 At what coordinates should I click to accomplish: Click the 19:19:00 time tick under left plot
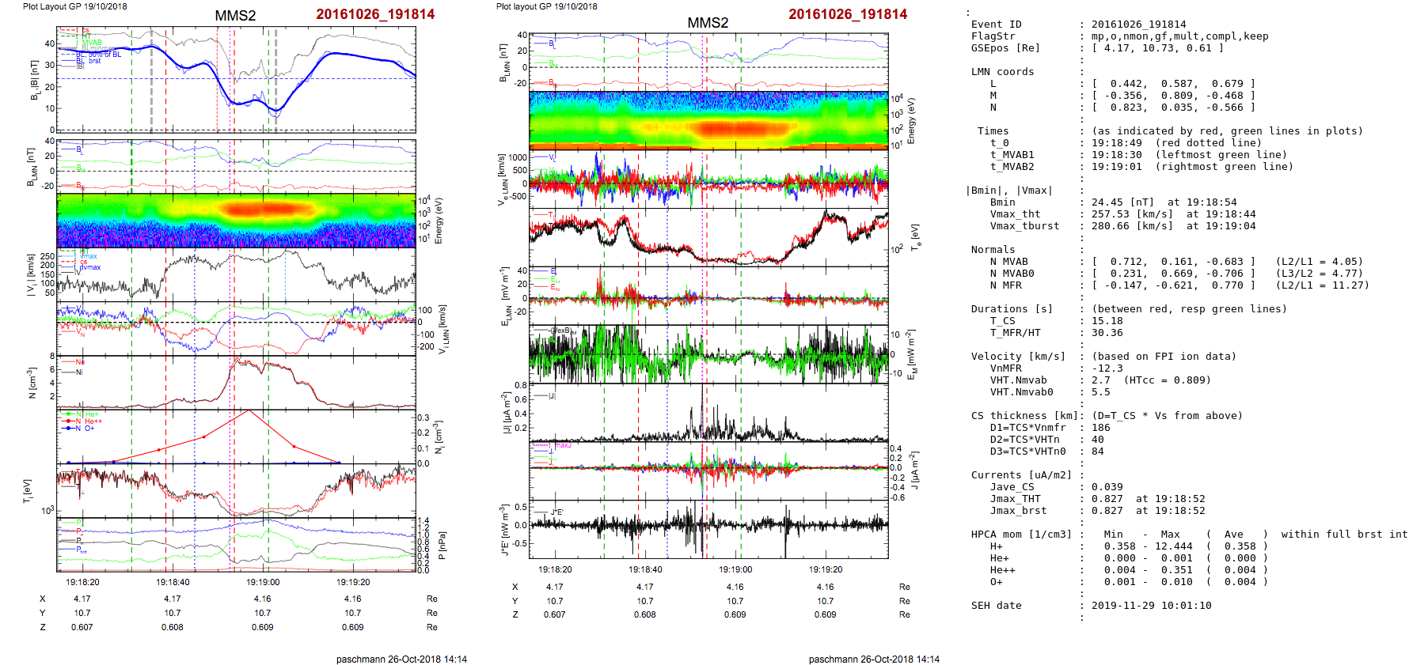[263, 582]
